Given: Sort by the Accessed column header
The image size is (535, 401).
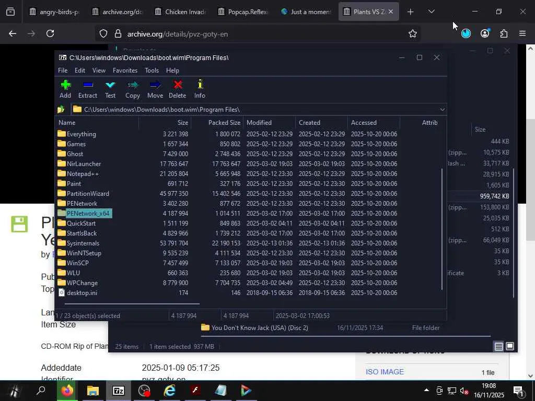Looking at the screenshot, I should pyautogui.click(x=374, y=122).
